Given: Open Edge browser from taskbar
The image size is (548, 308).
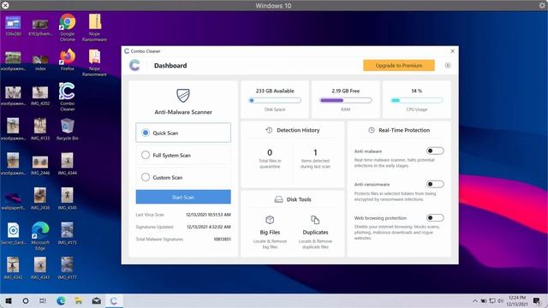Looking at the screenshot, I should click(x=61, y=301).
